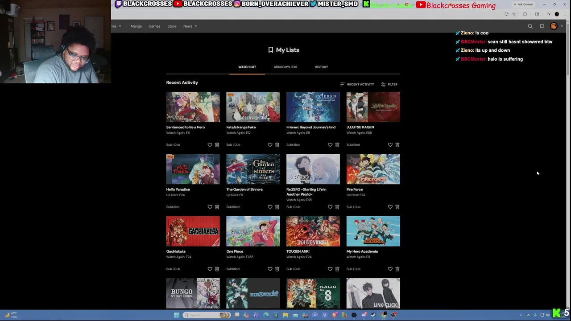Image resolution: width=571 pixels, height=321 pixels.
Task: Remove My Hero Academia with trash icon
Action: point(397,269)
